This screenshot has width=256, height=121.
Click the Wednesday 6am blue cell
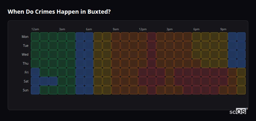pos(89,54)
